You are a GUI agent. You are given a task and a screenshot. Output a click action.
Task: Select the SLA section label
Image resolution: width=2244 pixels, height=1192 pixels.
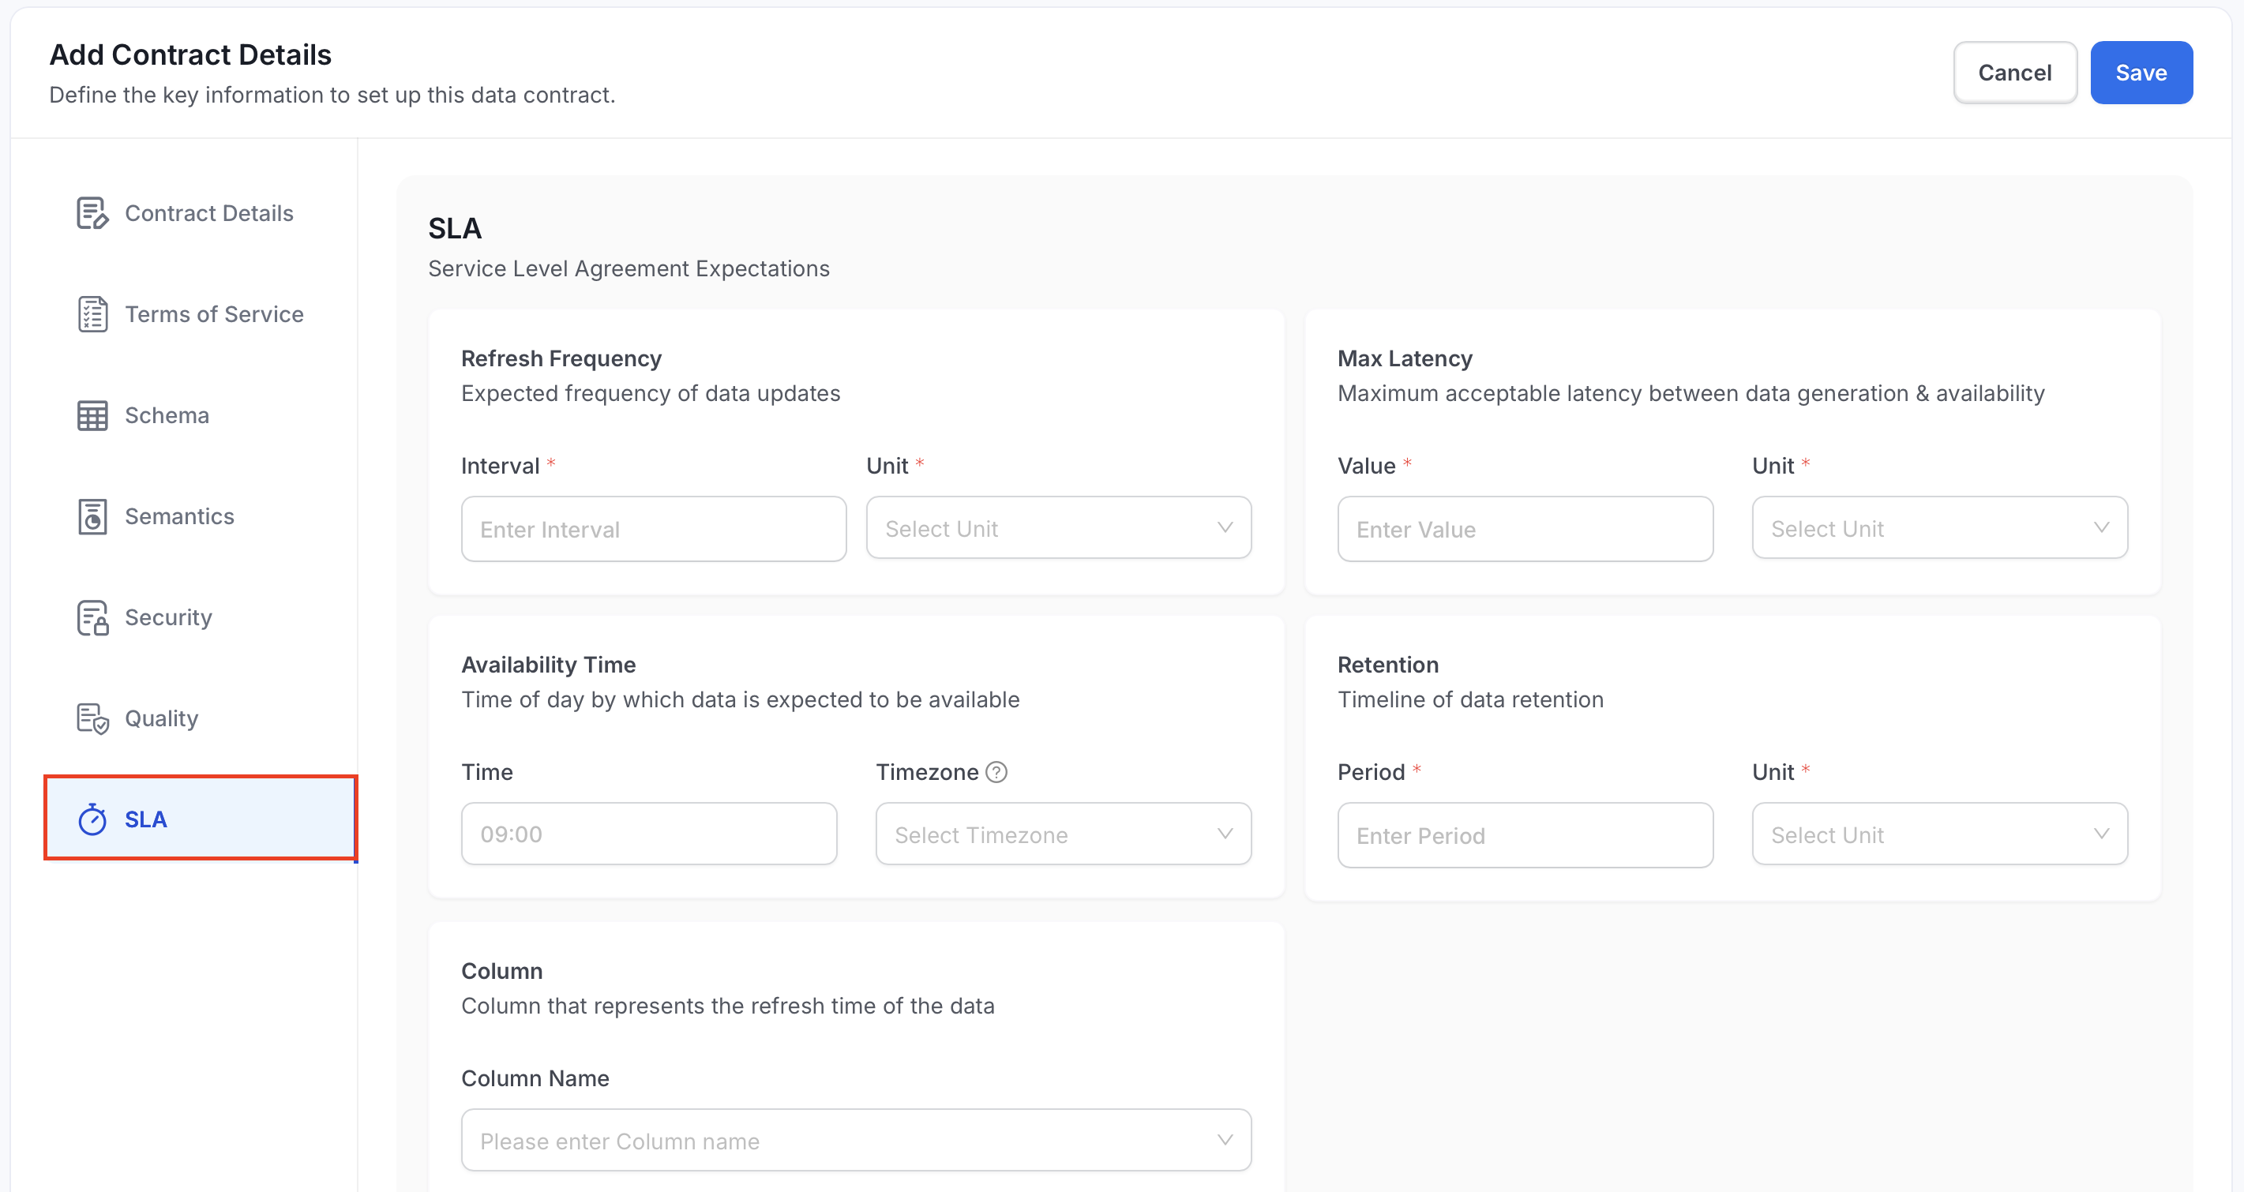pyautogui.click(x=145, y=819)
